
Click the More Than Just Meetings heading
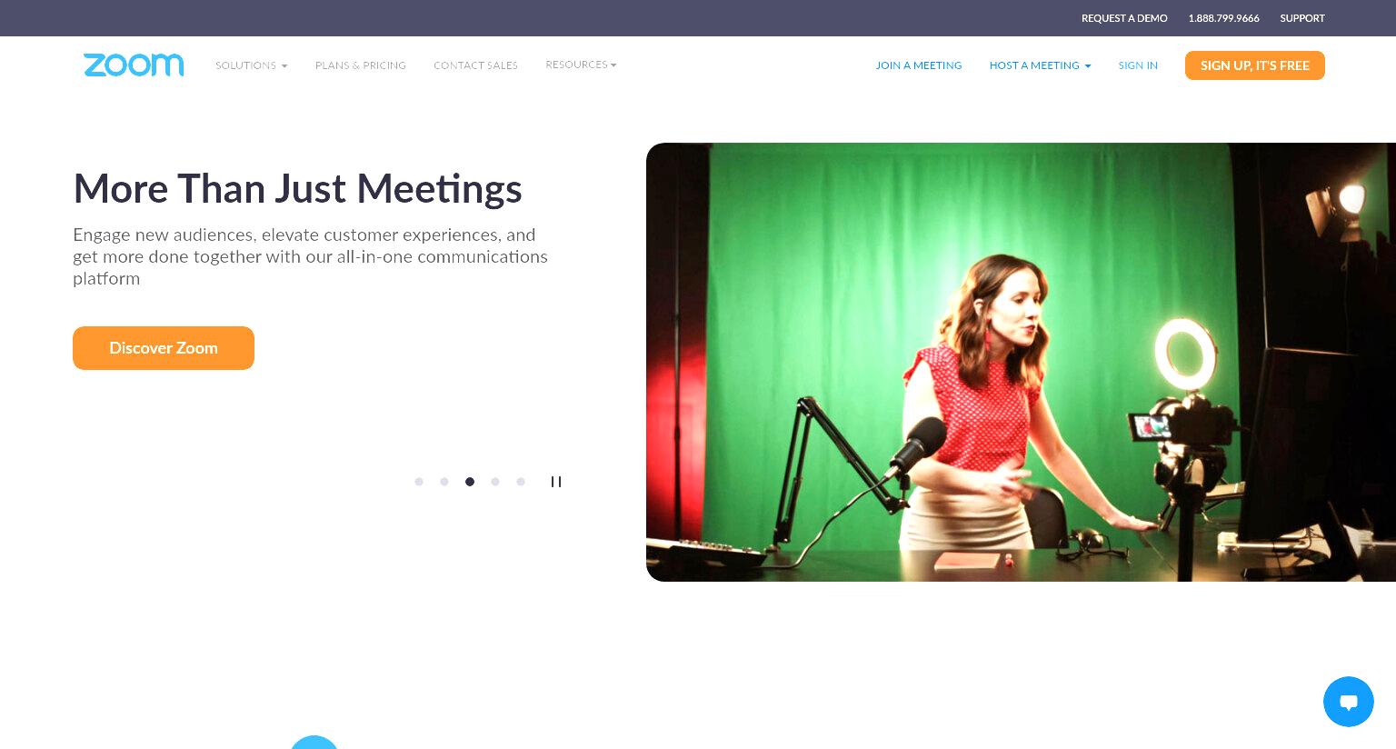[x=298, y=189]
